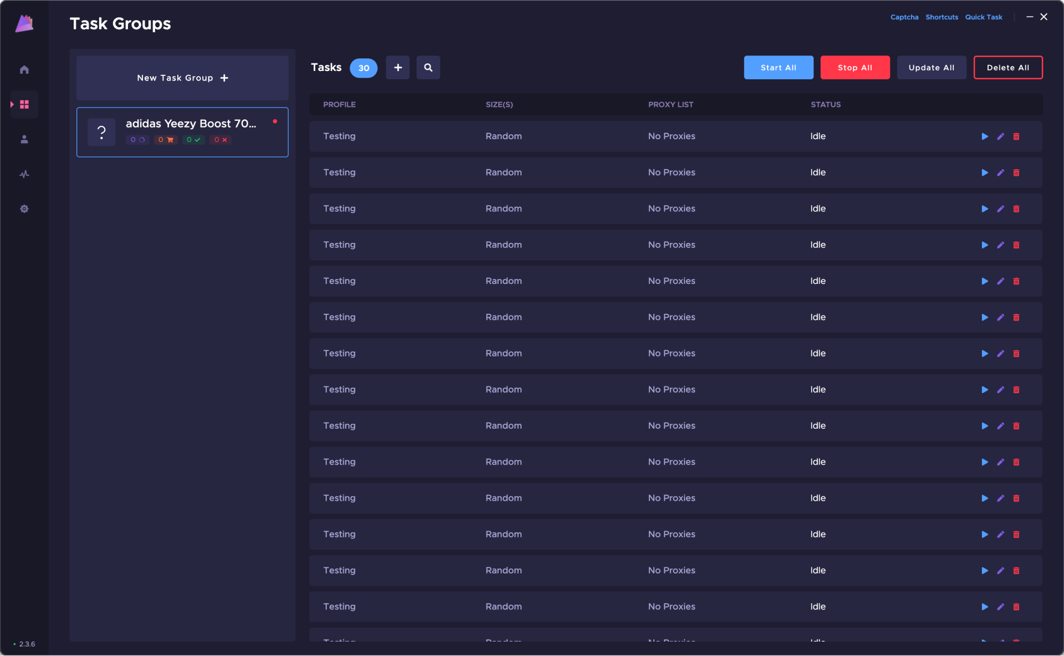Viewport: 1064px width, 656px height.
Task: Open Settings gear in the sidebar
Action: pos(24,209)
